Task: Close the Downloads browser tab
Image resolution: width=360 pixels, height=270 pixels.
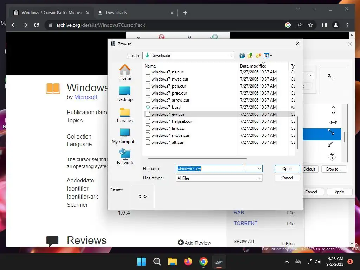Action: (172, 13)
